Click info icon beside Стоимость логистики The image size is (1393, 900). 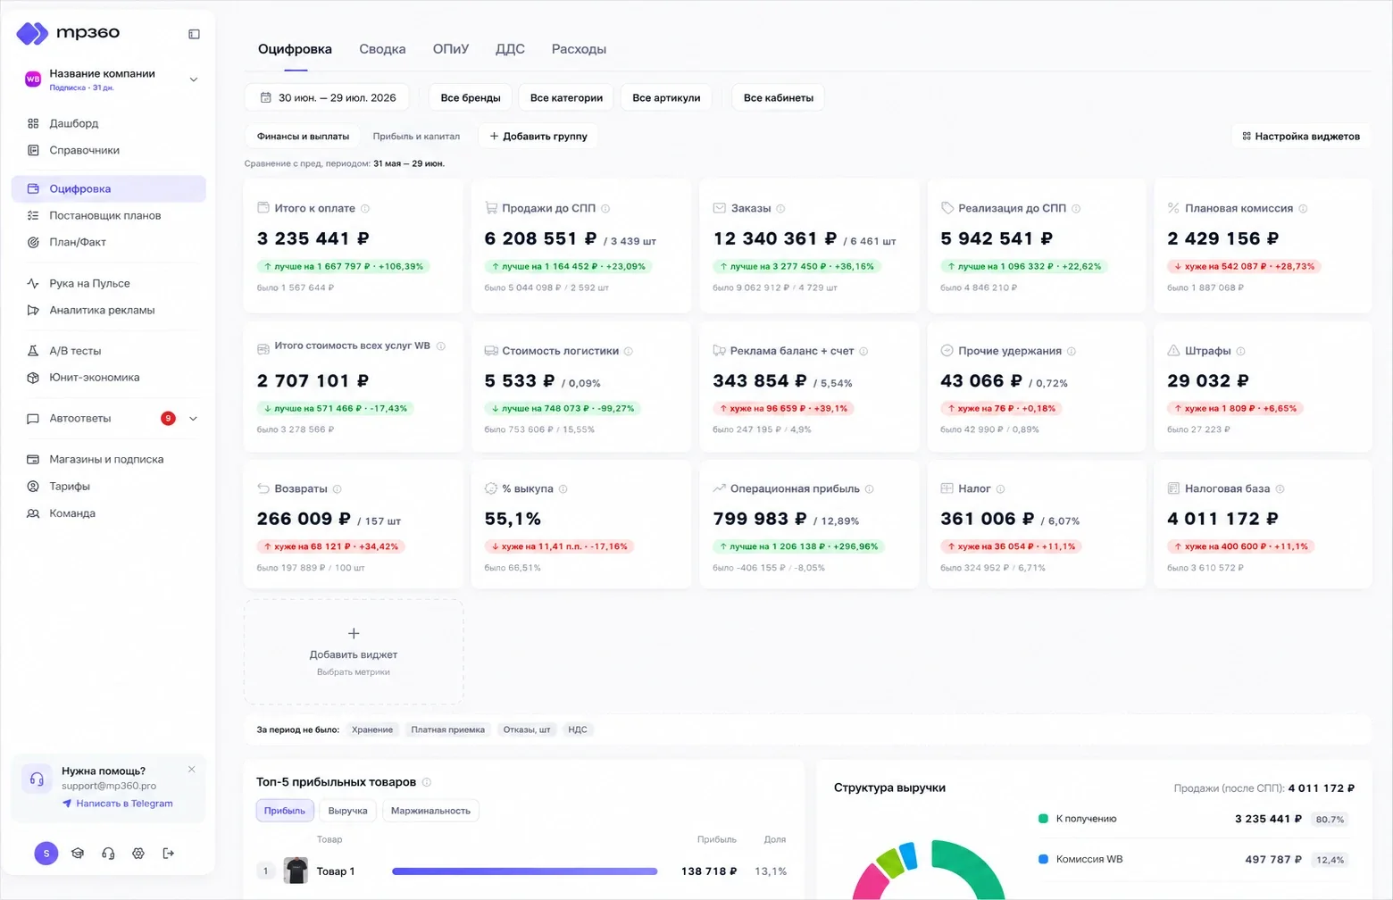[629, 352]
